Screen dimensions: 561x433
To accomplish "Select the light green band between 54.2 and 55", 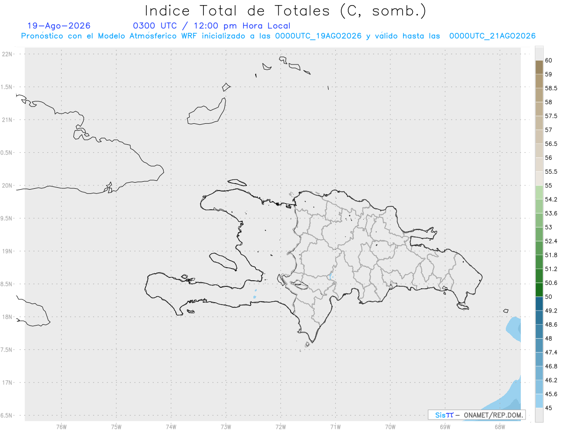I will pyautogui.click(x=539, y=192).
